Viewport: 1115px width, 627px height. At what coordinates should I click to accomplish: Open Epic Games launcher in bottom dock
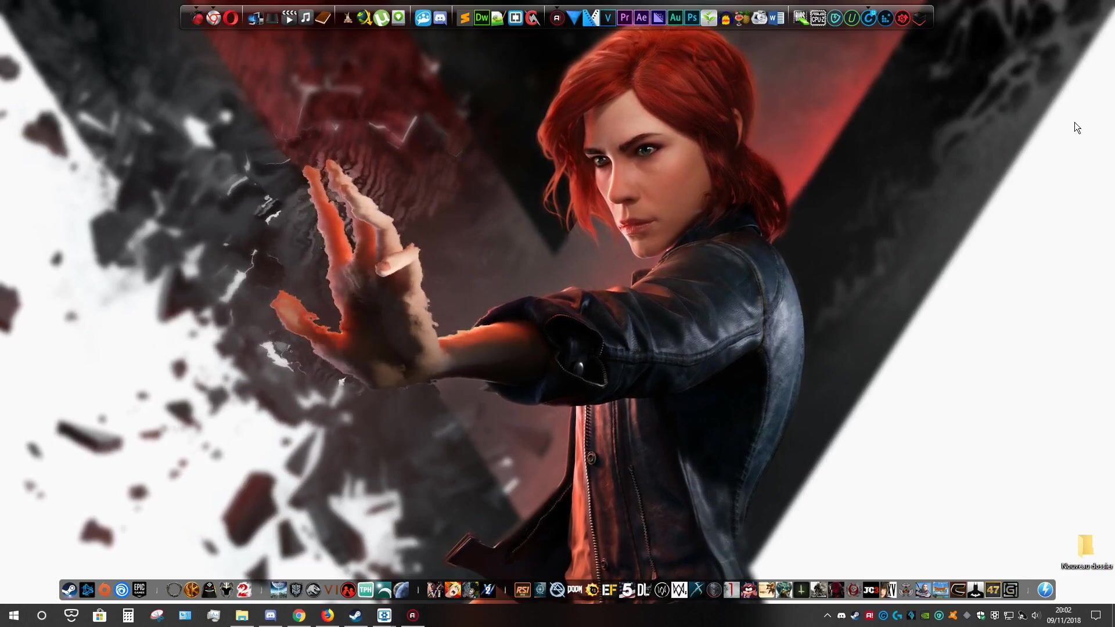coord(139,590)
